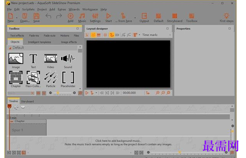This screenshot has height=158, width=246.
Task: Open a project via Open toolbar icon
Action: click(x=25, y=18)
